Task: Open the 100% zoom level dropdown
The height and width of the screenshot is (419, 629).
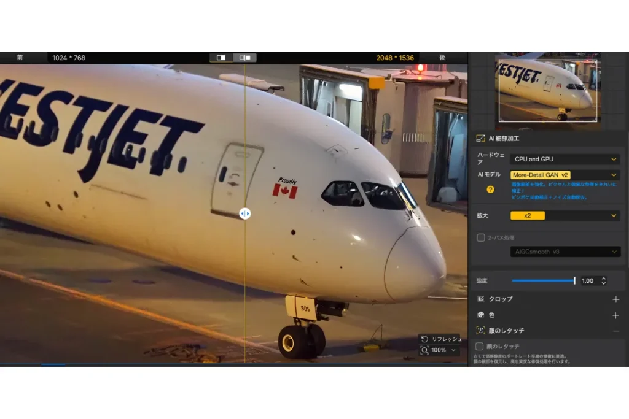Action: tap(443, 350)
